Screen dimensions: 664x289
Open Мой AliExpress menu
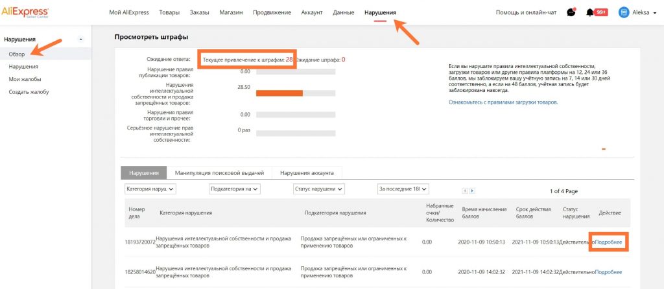pos(129,13)
